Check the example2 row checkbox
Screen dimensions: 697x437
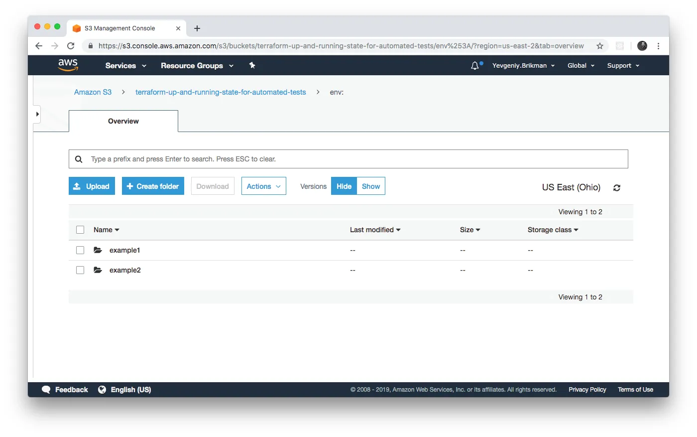80,270
